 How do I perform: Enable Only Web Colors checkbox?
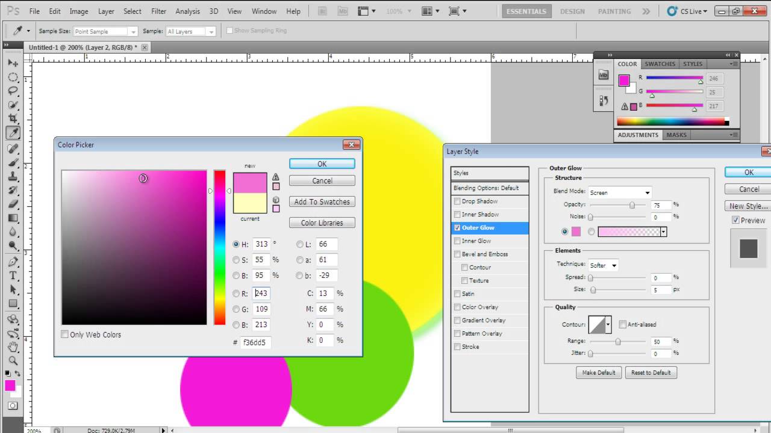coord(64,334)
